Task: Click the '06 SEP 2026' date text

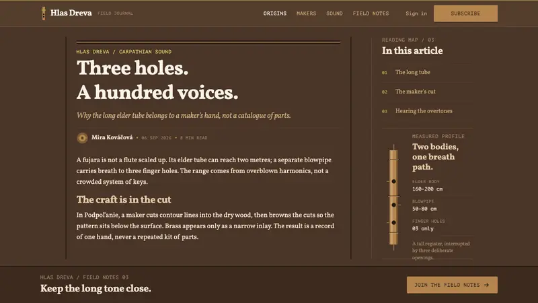Action: click(x=156, y=138)
